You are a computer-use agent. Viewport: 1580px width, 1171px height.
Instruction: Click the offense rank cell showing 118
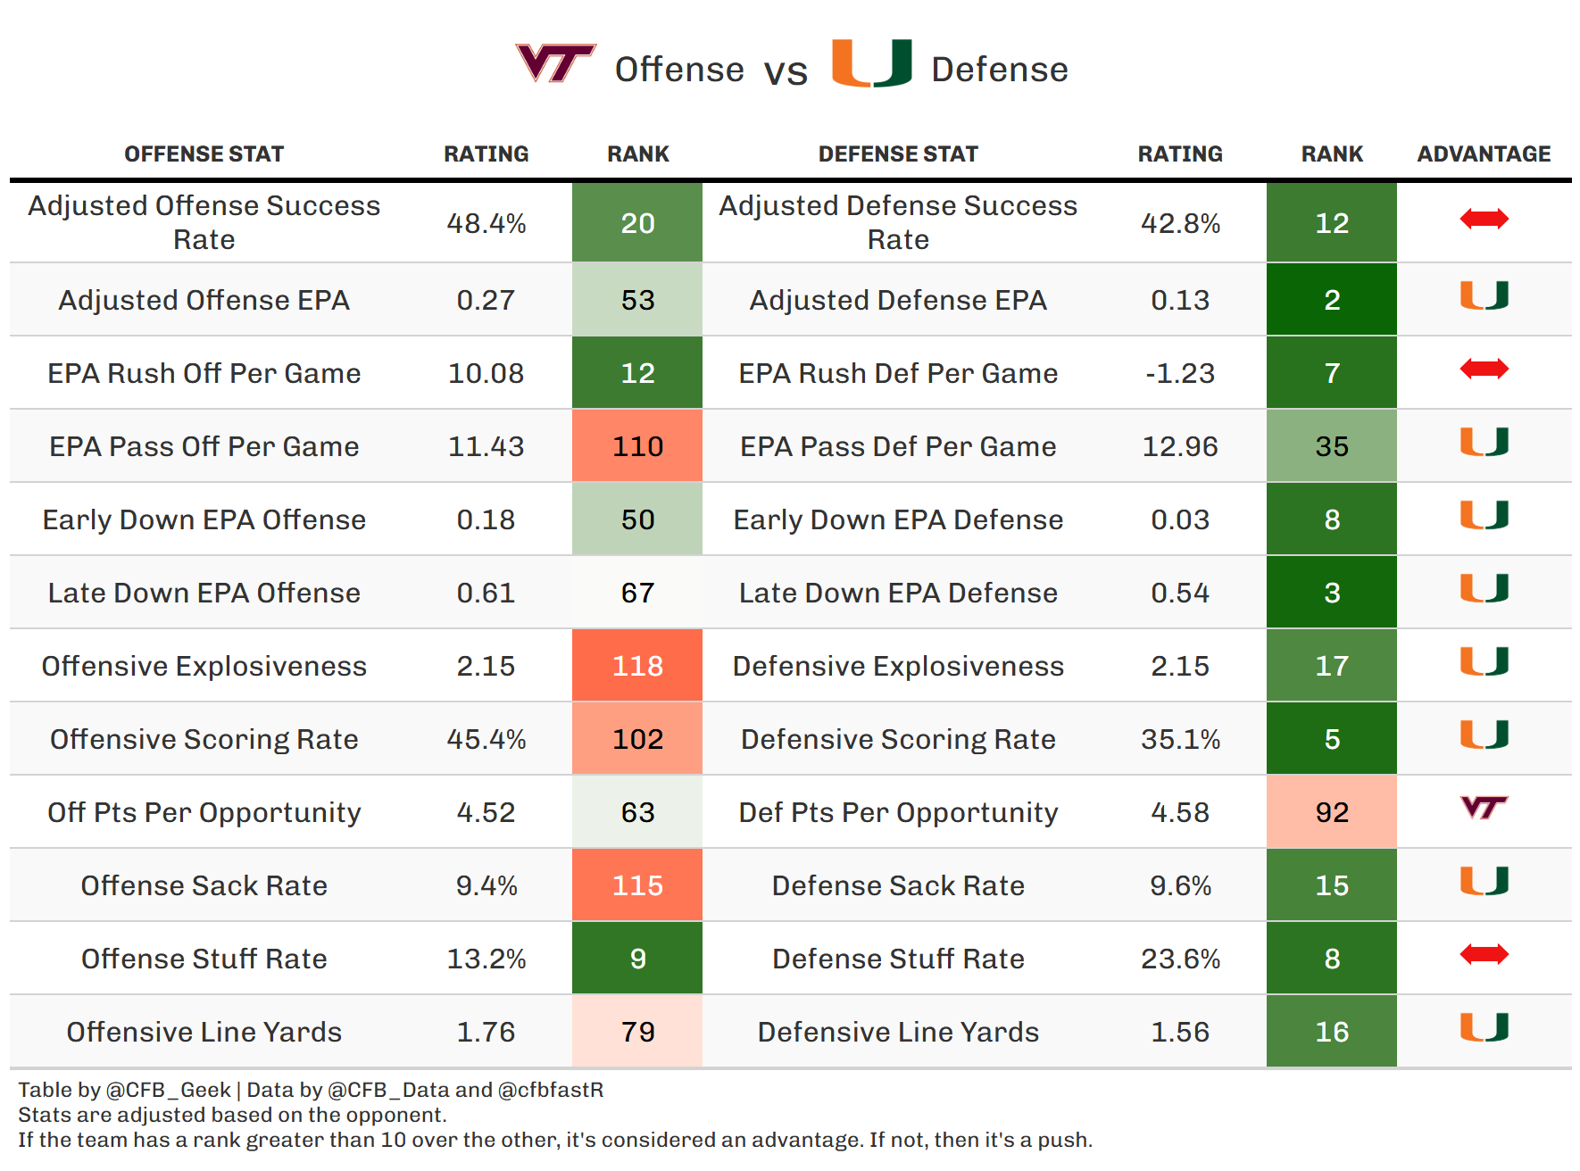637,666
